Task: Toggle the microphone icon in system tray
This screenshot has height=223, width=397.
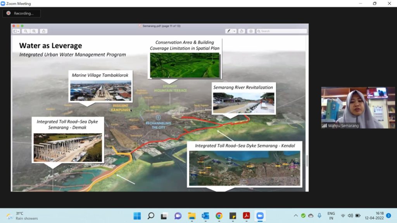Action: (319, 216)
